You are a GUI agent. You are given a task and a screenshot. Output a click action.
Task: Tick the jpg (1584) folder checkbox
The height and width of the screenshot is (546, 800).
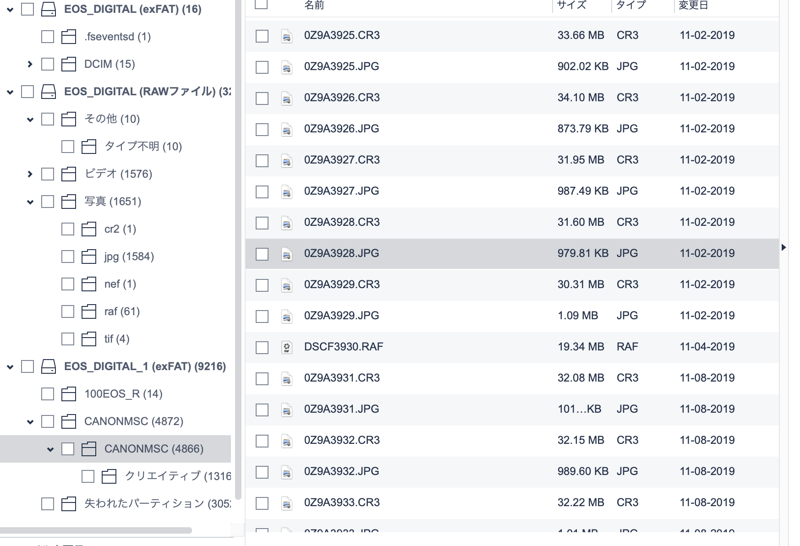(x=68, y=257)
